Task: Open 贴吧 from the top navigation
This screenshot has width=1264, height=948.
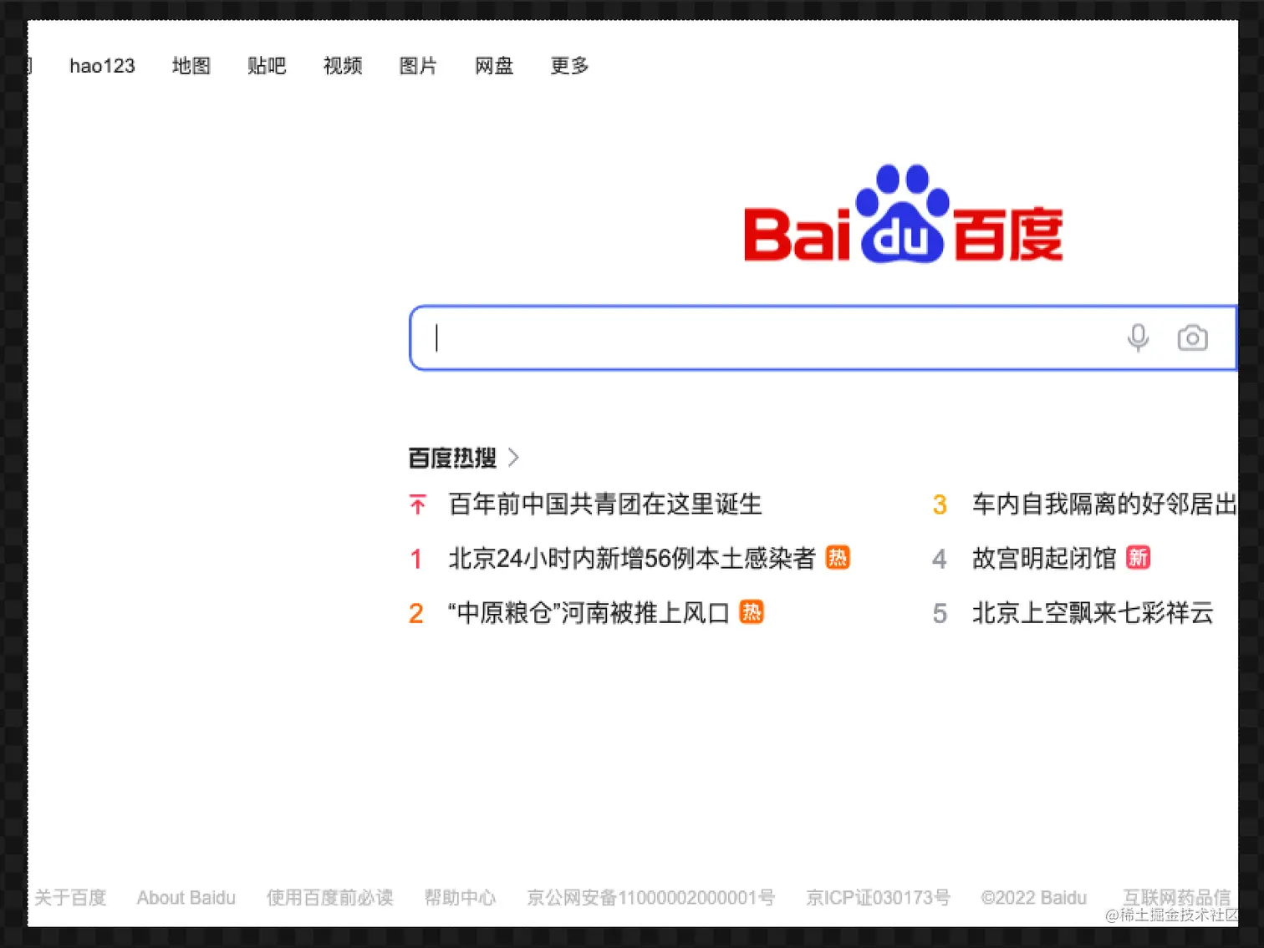Action: 267,66
